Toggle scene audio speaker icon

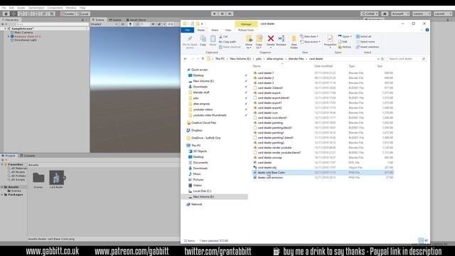tap(137, 24)
